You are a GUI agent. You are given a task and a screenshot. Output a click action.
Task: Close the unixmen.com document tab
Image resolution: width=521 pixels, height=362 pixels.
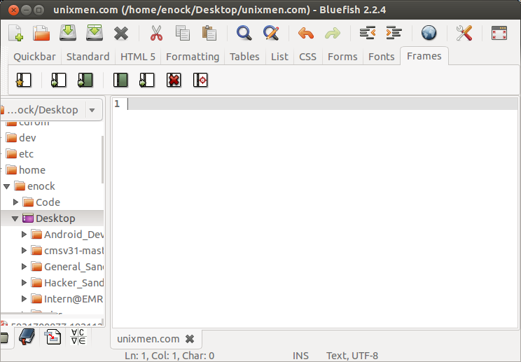(190, 339)
